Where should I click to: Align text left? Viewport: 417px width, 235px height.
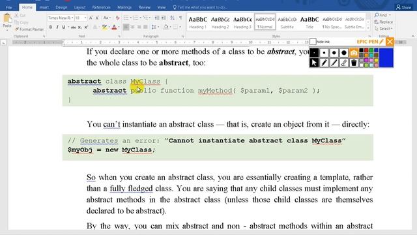(126, 27)
